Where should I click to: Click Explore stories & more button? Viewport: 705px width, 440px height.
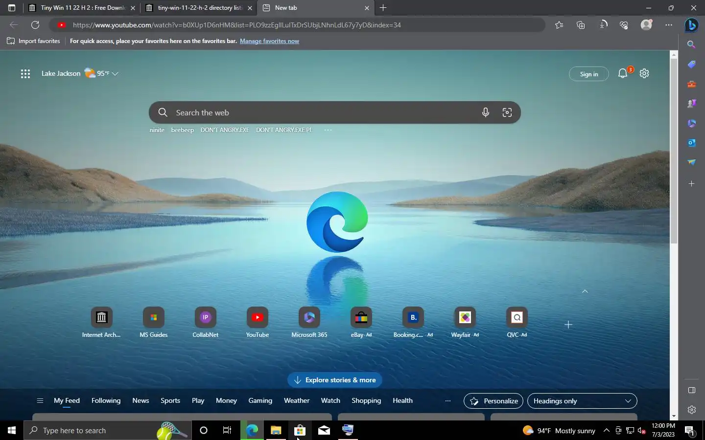[334, 380]
